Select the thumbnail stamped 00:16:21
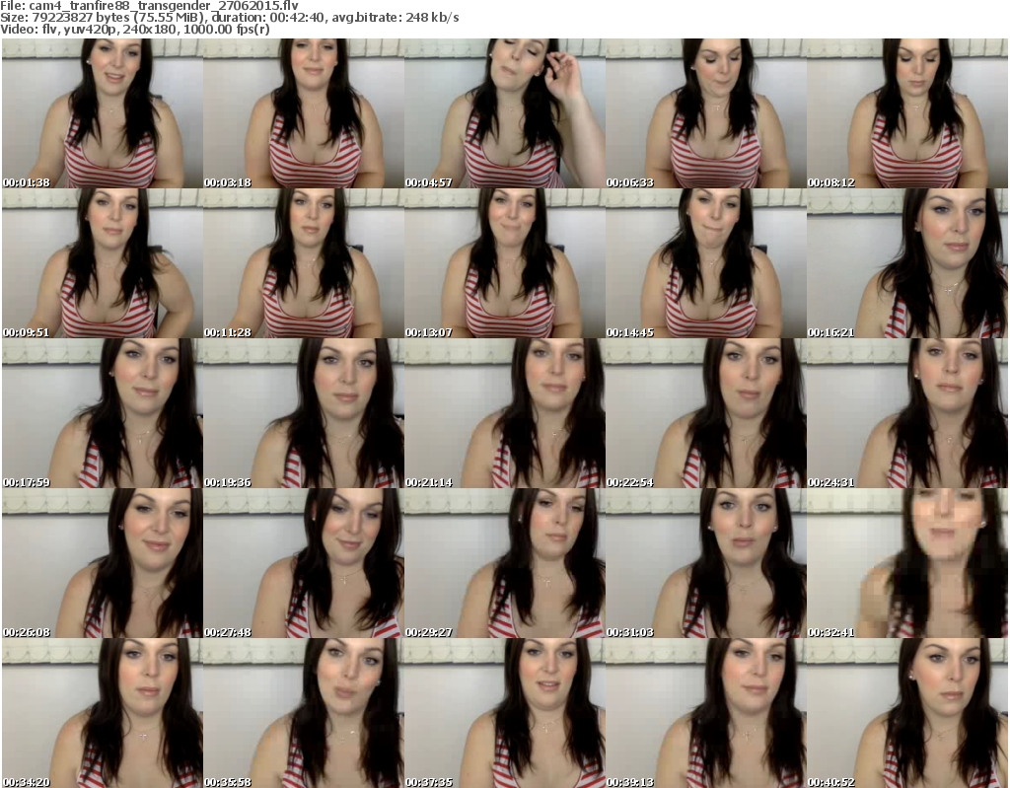 (x=907, y=263)
